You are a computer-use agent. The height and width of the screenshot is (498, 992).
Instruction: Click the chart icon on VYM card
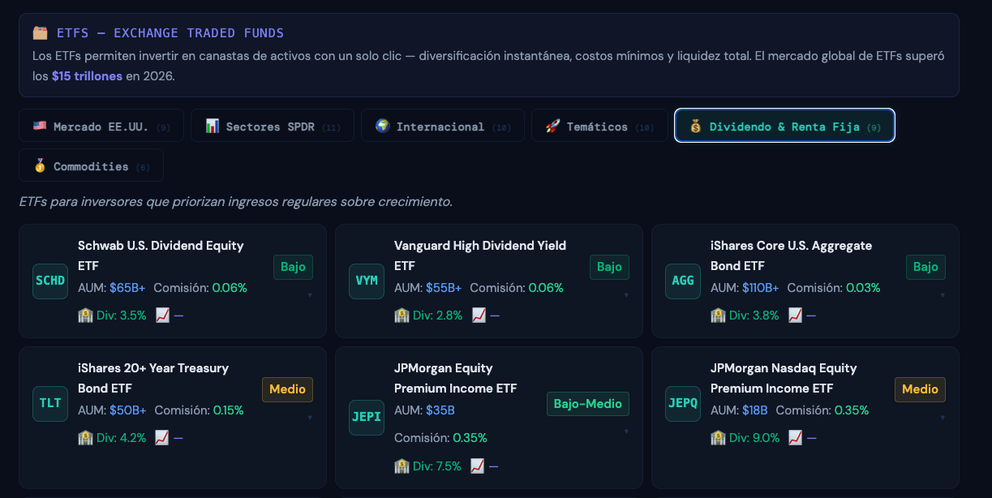coord(479,316)
